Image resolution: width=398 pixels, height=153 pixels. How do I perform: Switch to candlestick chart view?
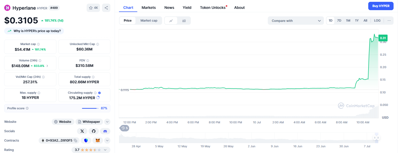[183, 20]
